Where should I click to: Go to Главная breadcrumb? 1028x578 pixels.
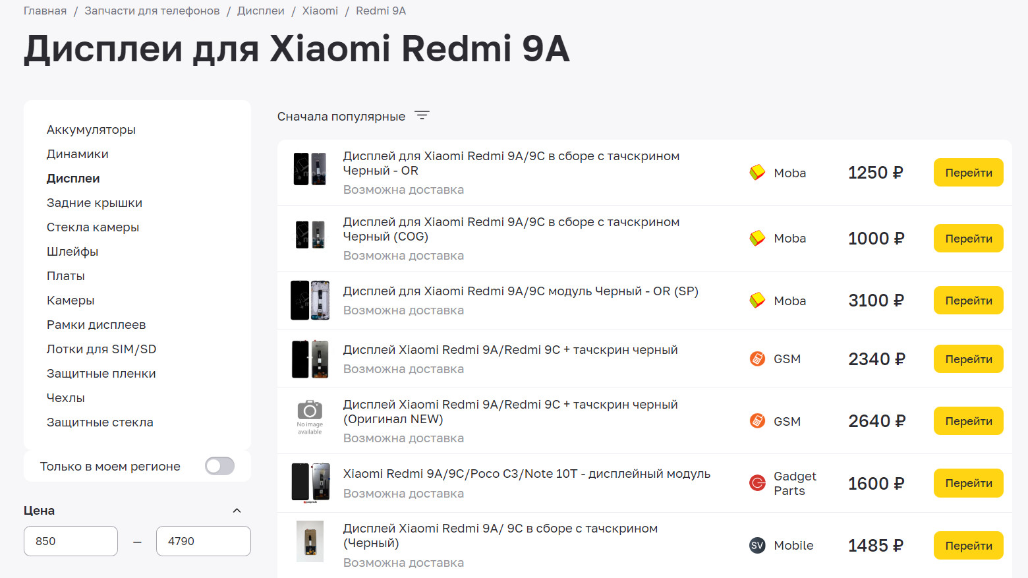(45, 11)
